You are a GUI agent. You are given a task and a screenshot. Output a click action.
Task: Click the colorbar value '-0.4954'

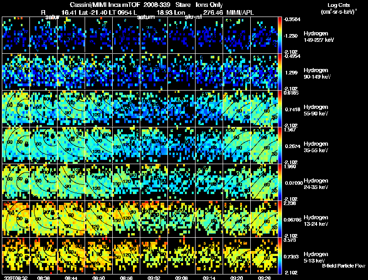coord(292,56)
